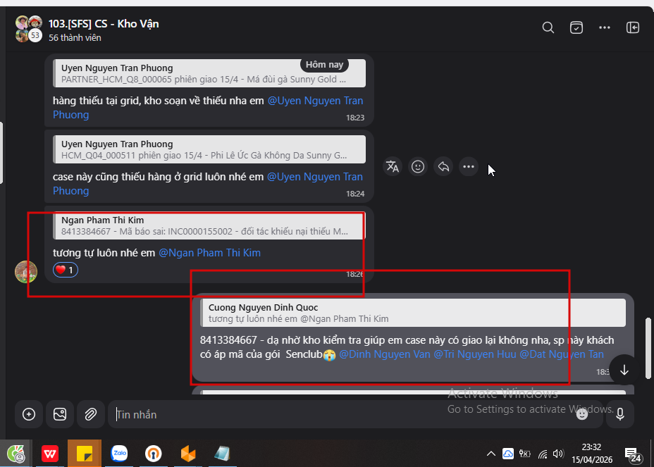Click the heart reaction with count 1

(x=66, y=270)
